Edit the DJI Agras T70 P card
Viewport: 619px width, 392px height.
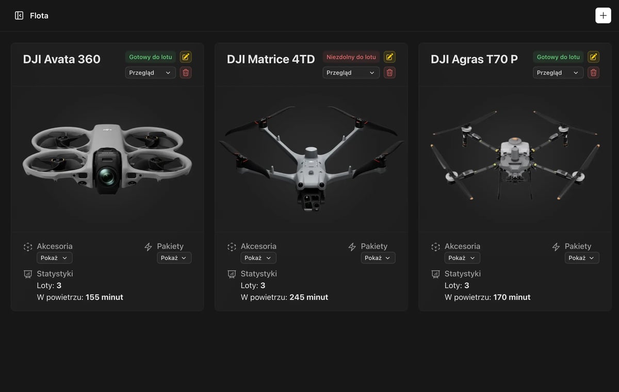click(x=594, y=57)
